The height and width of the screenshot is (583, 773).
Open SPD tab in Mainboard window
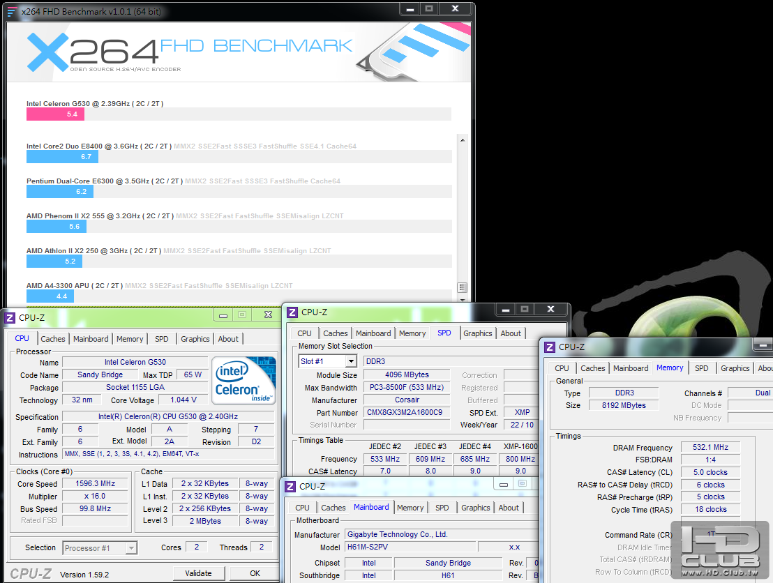pyautogui.click(x=442, y=508)
